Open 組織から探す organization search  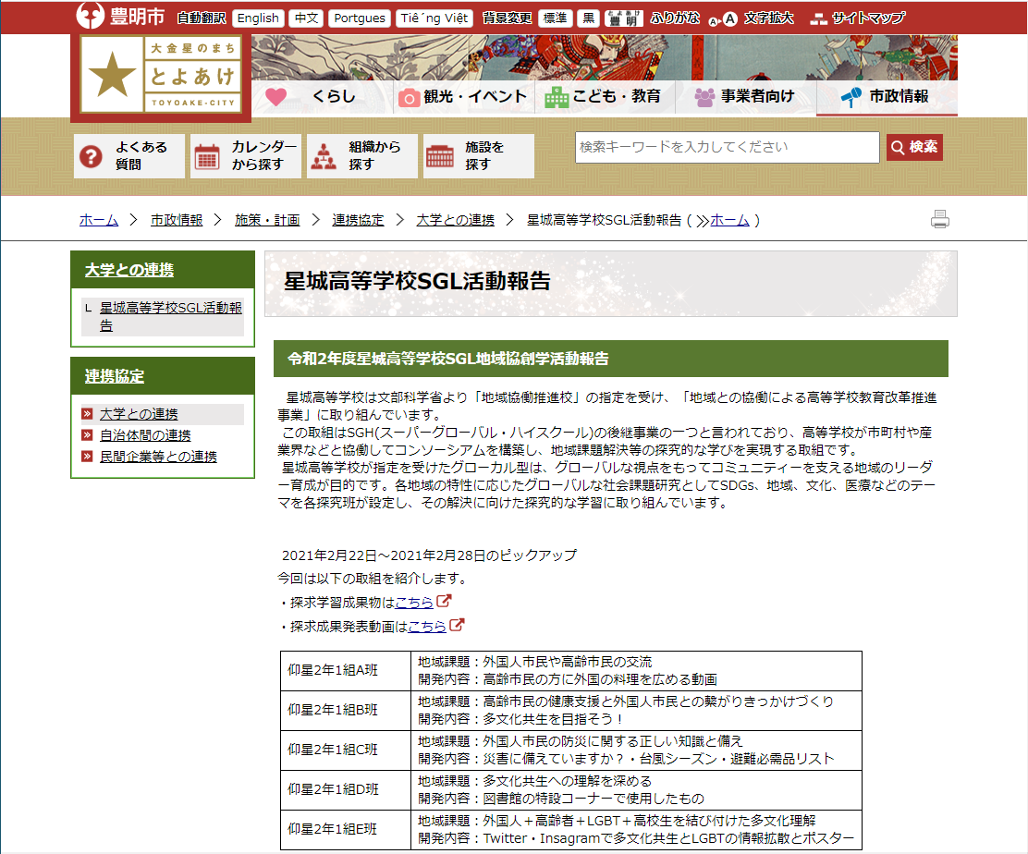[x=362, y=156]
